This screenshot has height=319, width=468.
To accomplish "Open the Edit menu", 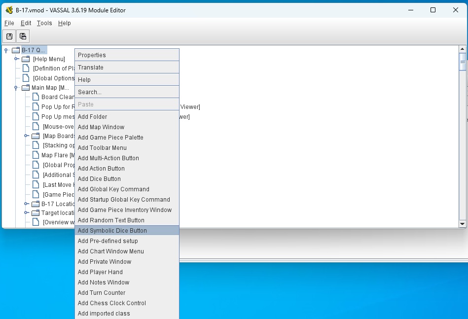I will coord(26,23).
